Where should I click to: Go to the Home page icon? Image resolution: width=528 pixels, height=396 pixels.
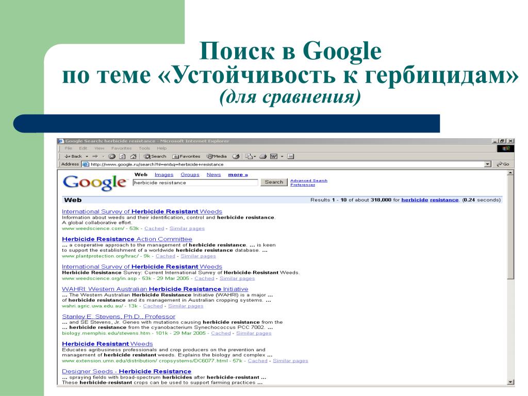point(134,156)
